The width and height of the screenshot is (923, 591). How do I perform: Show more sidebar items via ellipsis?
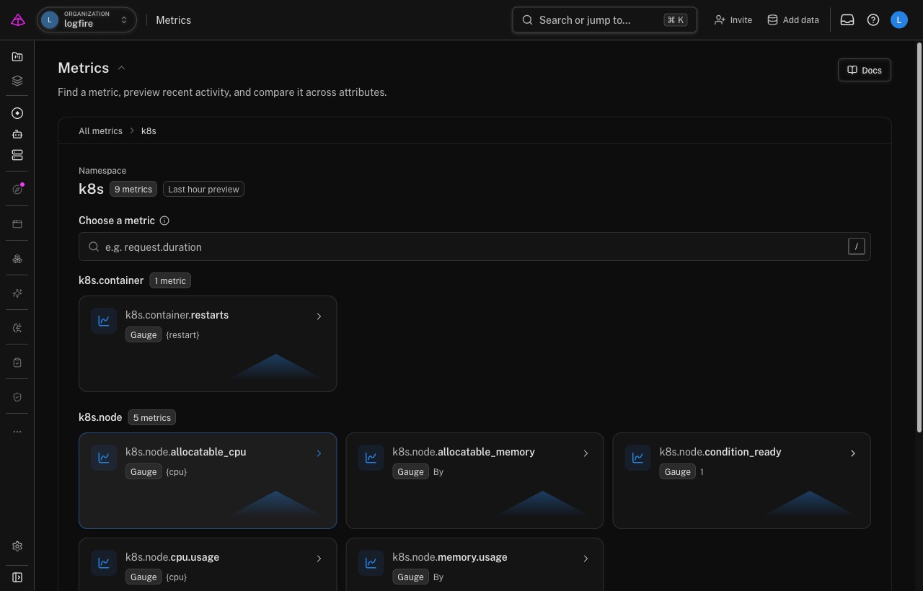17,432
